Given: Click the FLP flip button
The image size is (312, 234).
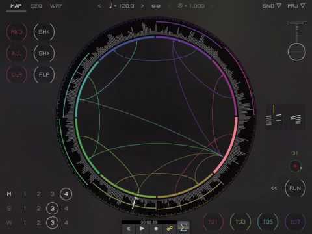Looking at the screenshot, I should [44, 75].
